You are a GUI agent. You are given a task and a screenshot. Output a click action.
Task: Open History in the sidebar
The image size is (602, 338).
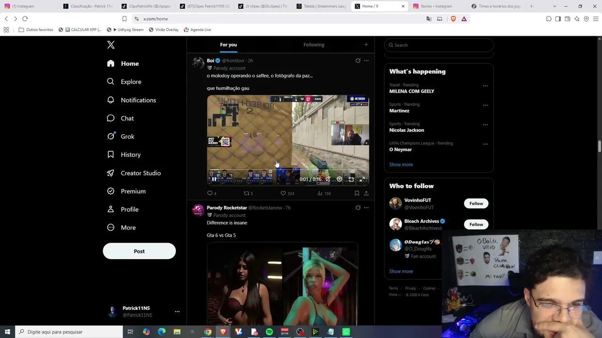[124, 154]
